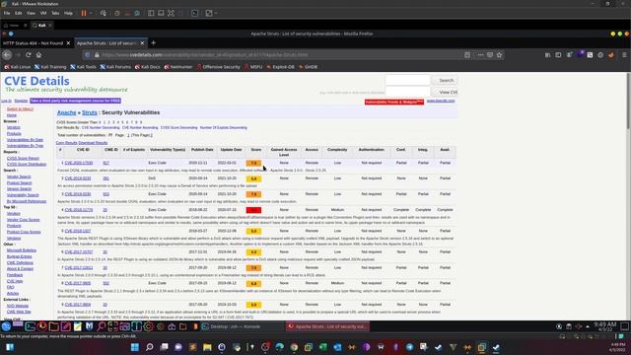Close the Apache Struts Firefox tab
This screenshot has height=355, width=631.
click(x=142, y=43)
